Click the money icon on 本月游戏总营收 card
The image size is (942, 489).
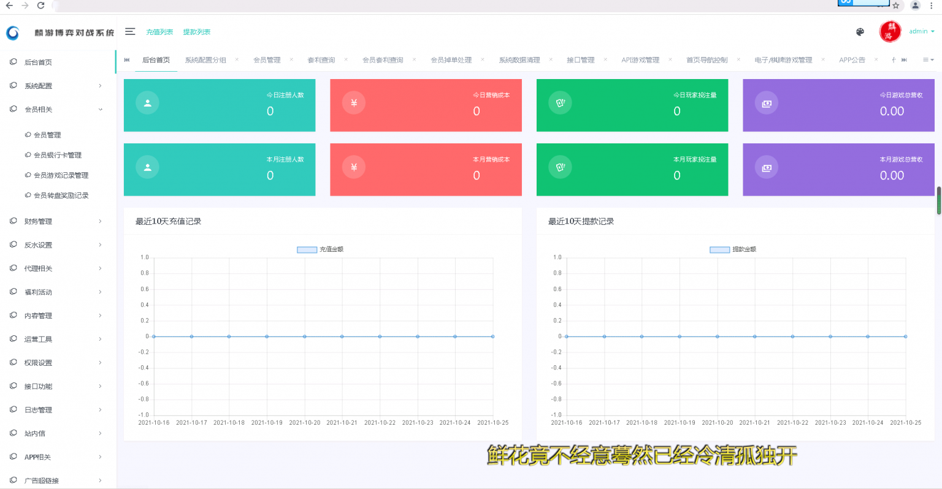(x=767, y=167)
